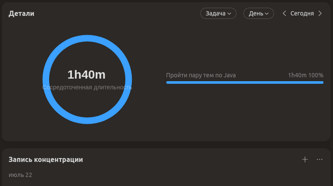Click the blue progress bar under Java task
Image resolution: width=333 pixels, height=186 pixels.
tap(245, 82)
